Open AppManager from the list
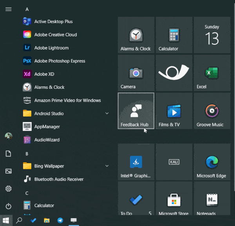Image resolution: width=235 pixels, height=226 pixels. (66, 127)
